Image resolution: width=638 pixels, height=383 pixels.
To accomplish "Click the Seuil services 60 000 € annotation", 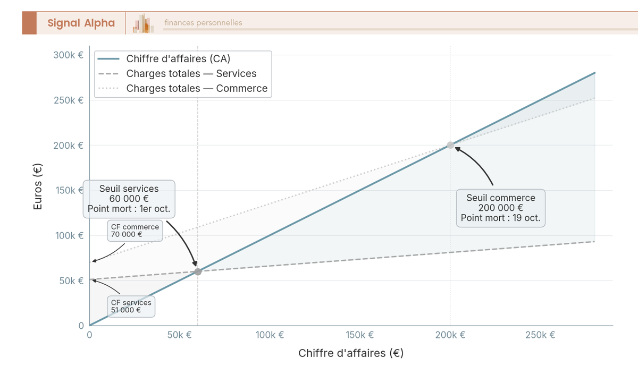I will [129, 199].
